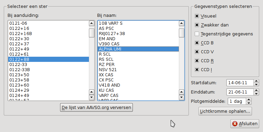263x132 pixels.
Task: Click De lijst van AAVSO.org verversen button
Action: (96, 108)
